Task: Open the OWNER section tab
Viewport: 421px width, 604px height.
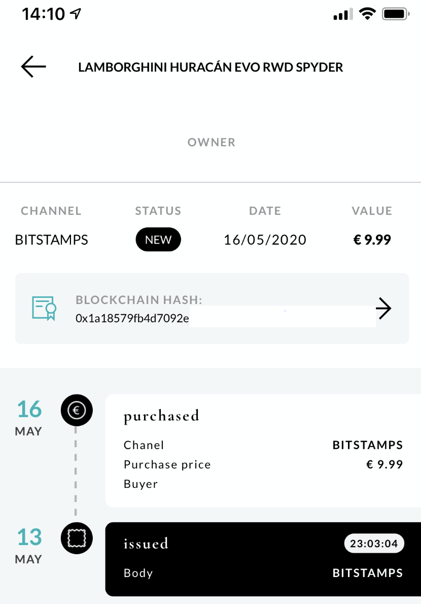Action: point(211,142)
